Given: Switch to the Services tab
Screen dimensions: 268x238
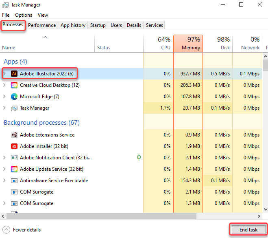Looking at the screenshot, I should [x=155, y=25].
